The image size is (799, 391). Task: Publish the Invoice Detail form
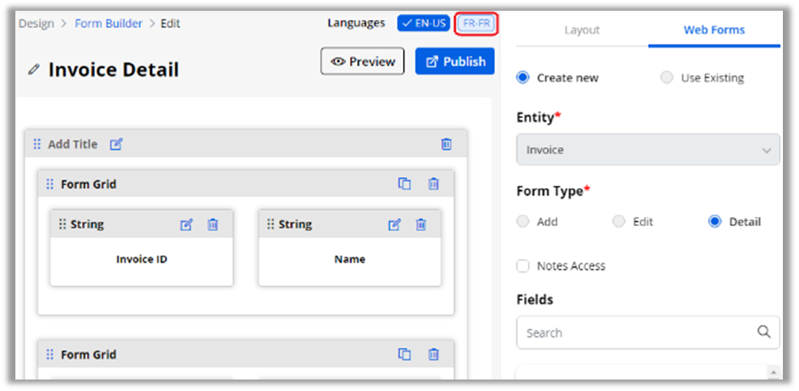point(455,61)
